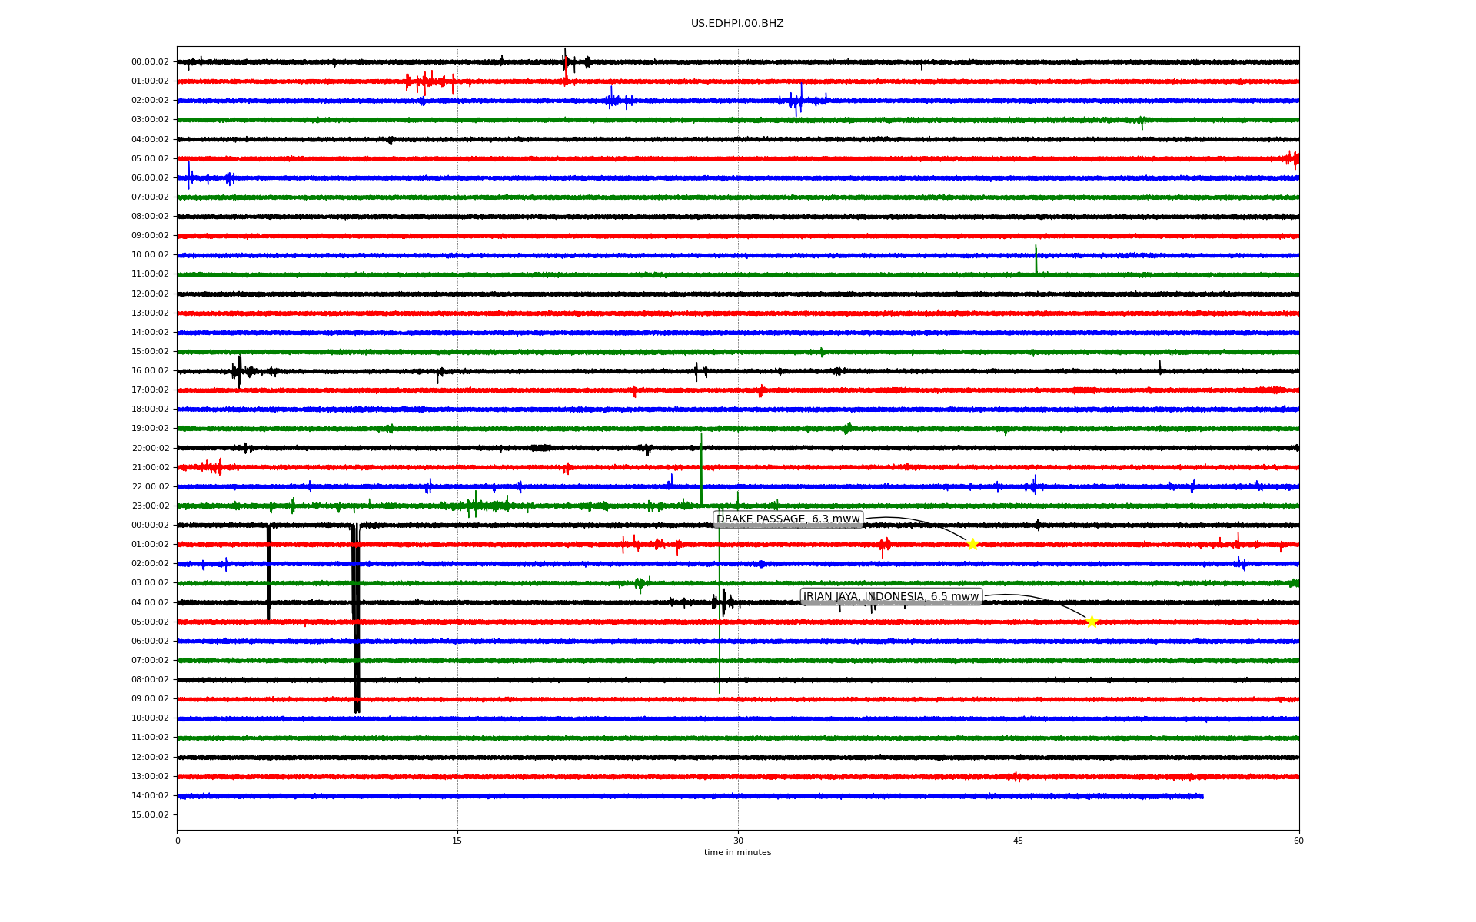This screenshot has width=1476, height=922.
Task: Click the US.EDHPI.00.BHZ plot title
Action: [737, 24]
